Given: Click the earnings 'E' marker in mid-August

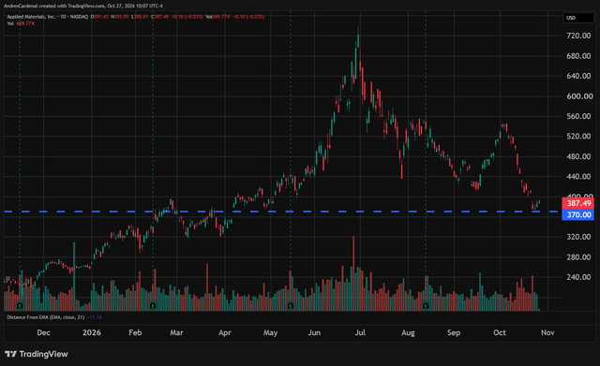Looking at the screenshot, I should [x=426, y=306].
